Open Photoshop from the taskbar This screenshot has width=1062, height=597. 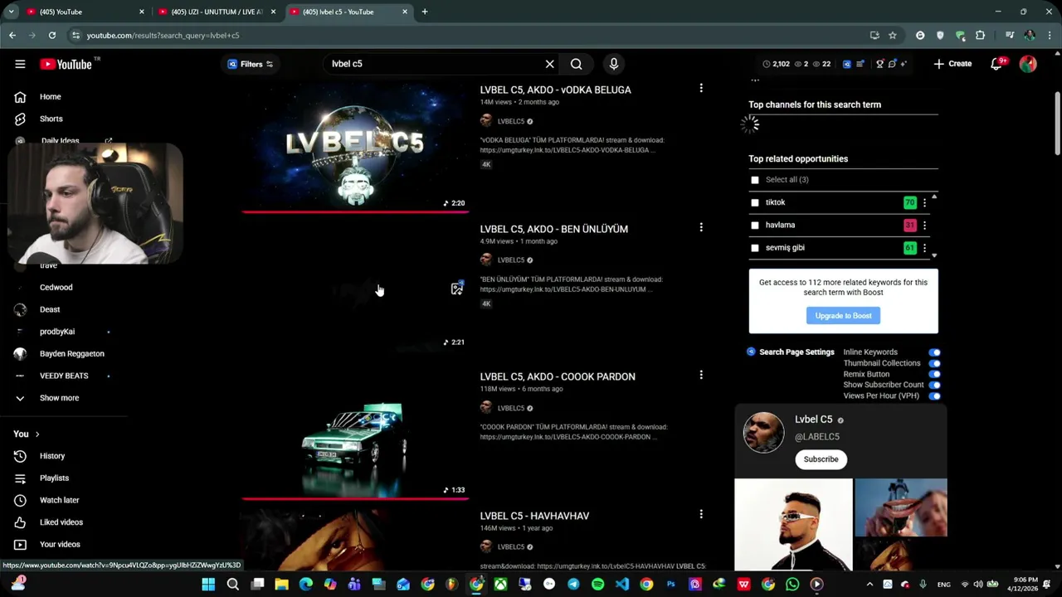click(671, 585)
